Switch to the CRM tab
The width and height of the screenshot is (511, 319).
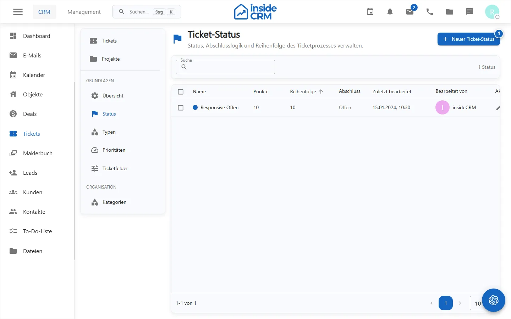click(44, 12)
